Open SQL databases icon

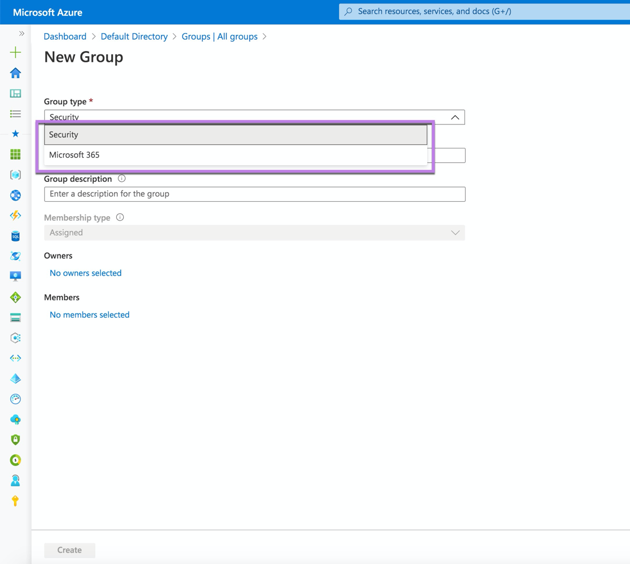(x=15, y=236)
